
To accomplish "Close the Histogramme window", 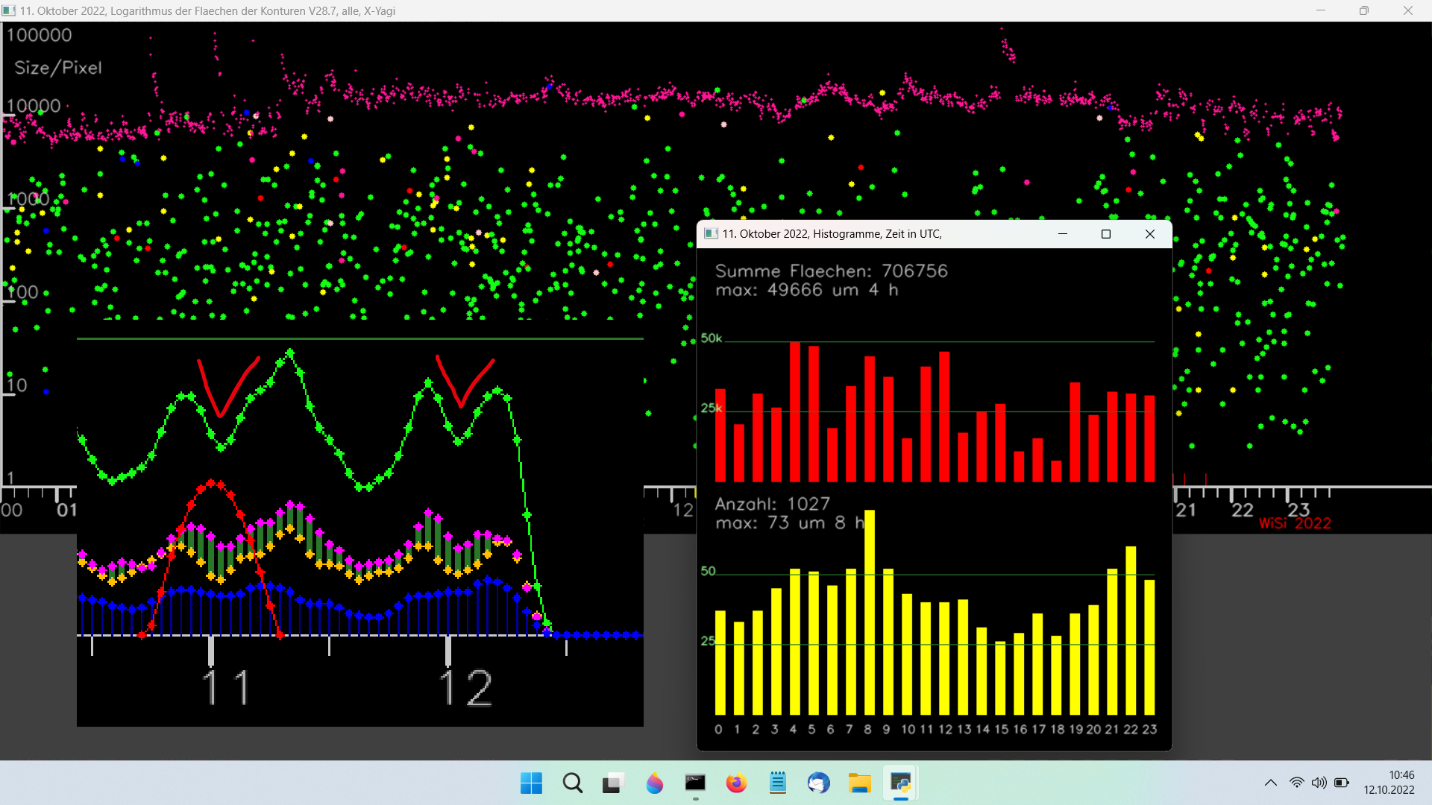I will pos(1150,234).
